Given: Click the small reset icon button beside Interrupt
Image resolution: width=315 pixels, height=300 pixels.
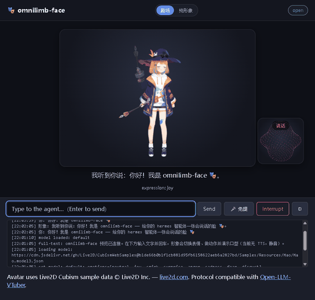Looking at the screenshot, I should [x=300, y=209].
